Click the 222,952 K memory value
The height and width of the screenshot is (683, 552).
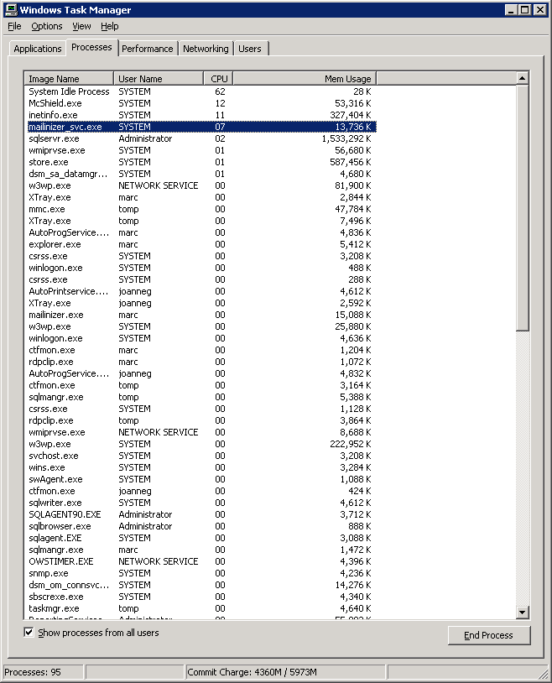tap(351, 445)
